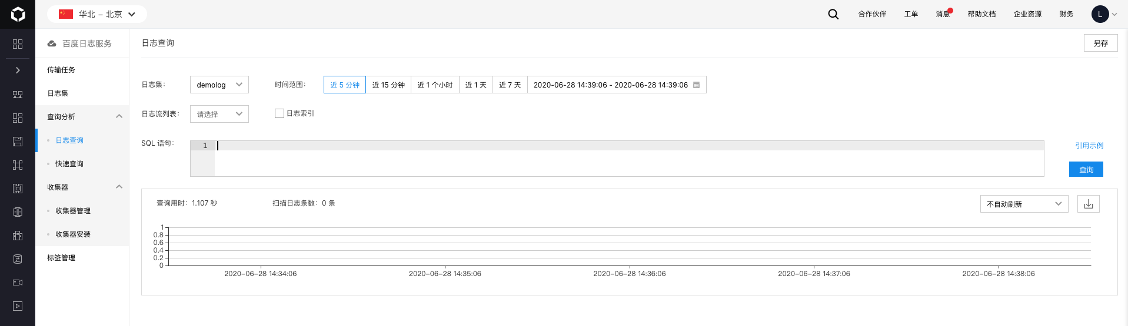Open the product overview grid icon in sidebar
Image resolution: width=1128 pixels, height=326 pixels.
point(18,44)
